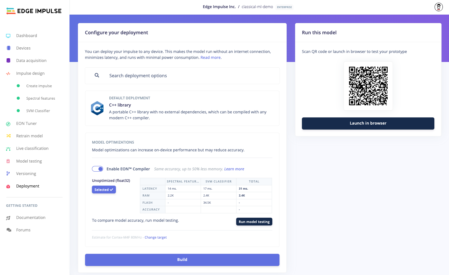Click the Devices chip icon
Viewport: 449px width, 275px height.
click(8, 48)
